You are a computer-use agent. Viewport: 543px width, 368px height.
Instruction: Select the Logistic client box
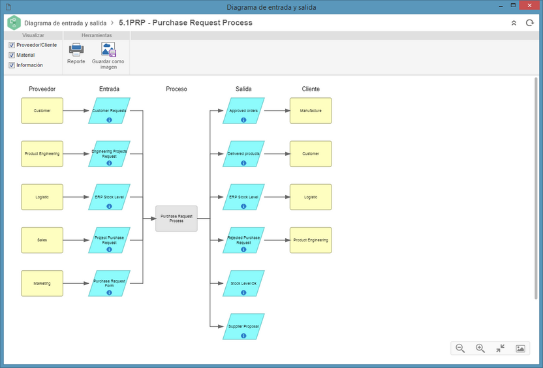pos(311,197)
